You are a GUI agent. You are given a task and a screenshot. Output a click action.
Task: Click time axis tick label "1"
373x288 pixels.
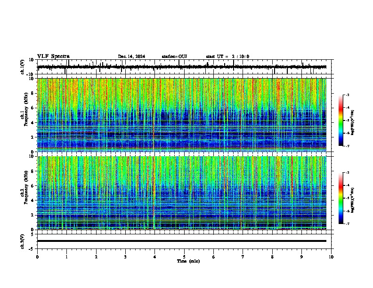coord(66,256)
